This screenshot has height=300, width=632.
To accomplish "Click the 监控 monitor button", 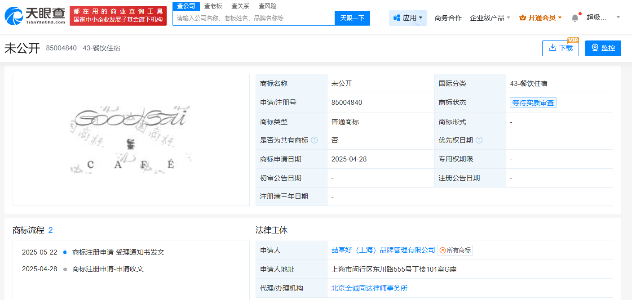I will [x=603, y=48].
